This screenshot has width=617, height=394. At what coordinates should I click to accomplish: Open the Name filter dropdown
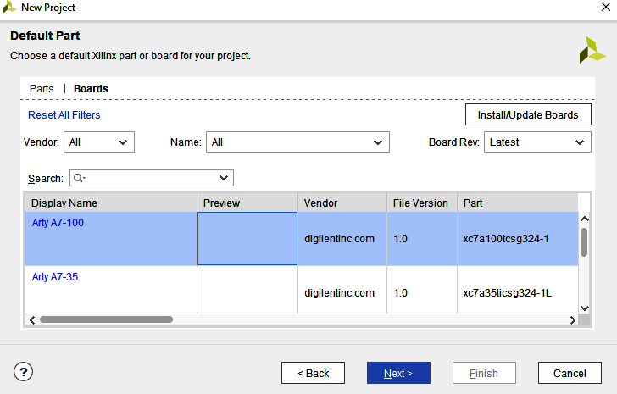[297, 142]
